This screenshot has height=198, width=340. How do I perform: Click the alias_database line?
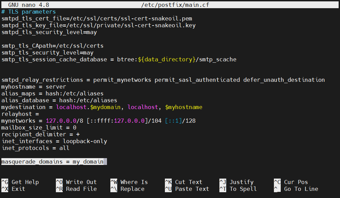tap(59, 100)
